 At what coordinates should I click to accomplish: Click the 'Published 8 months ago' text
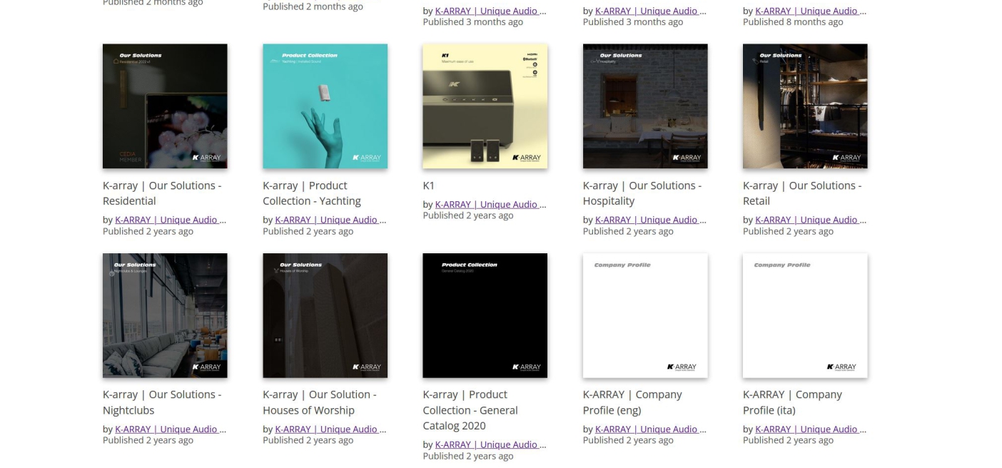click(x=793, y=22)
